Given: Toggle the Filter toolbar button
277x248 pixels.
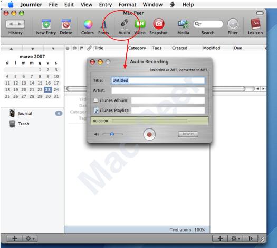Looking at the screenshot, I should pos(233,24).
